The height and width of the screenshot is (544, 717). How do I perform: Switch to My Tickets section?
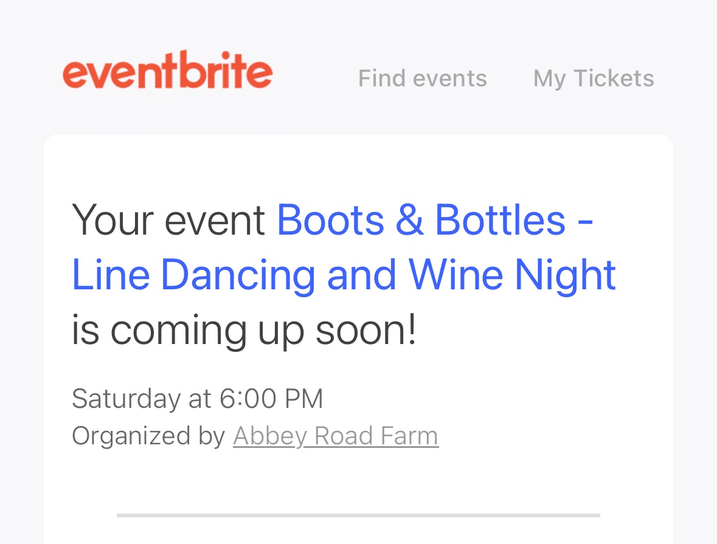pyautogui.click(x=593, y=78)
